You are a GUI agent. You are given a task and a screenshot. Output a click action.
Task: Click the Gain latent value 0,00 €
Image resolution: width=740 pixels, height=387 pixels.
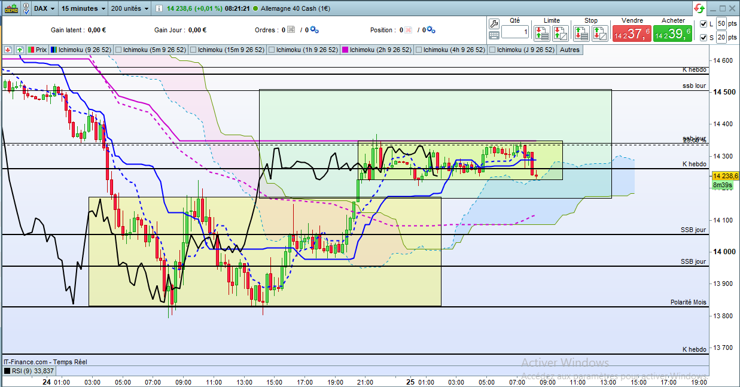pos(97,30)
